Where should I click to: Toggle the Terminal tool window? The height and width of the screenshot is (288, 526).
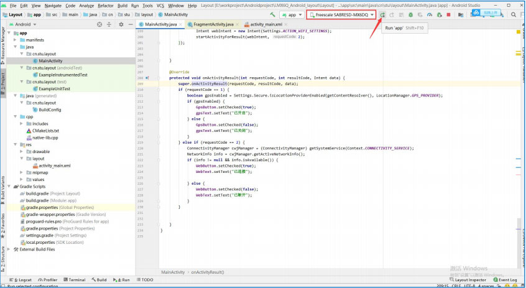[x=74, y=280]
